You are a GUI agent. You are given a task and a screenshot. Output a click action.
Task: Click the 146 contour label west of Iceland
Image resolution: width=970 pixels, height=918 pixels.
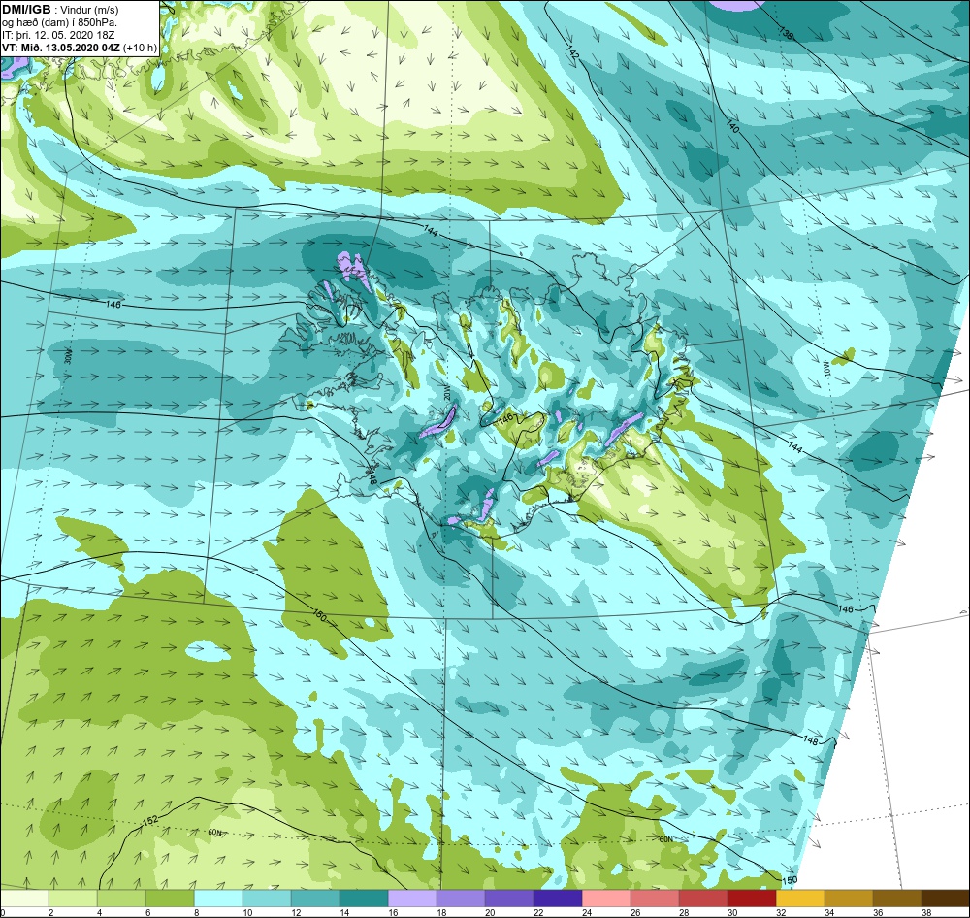click(x=113, y=305)
